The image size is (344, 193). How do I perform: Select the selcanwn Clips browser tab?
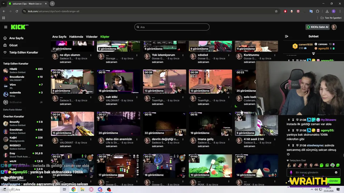[x=28, y=3]
